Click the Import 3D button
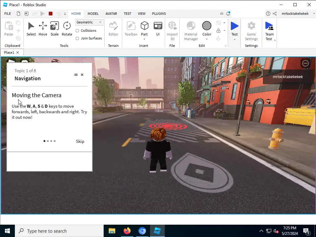316x237 pixels. tap(172, 31)
